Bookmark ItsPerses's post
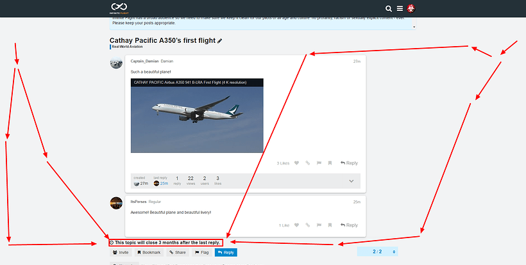The height and width of the screenshot is (265, 526). coord(330,225)
